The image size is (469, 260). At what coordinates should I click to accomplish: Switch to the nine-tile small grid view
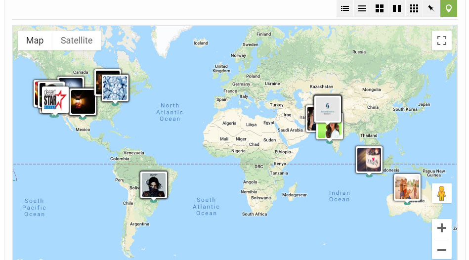pyautogui.click(x=414, y=8)
